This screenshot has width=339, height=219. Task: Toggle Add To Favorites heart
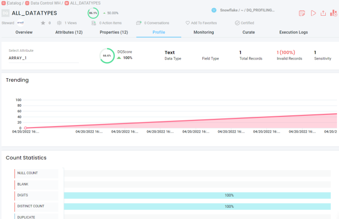187,23
